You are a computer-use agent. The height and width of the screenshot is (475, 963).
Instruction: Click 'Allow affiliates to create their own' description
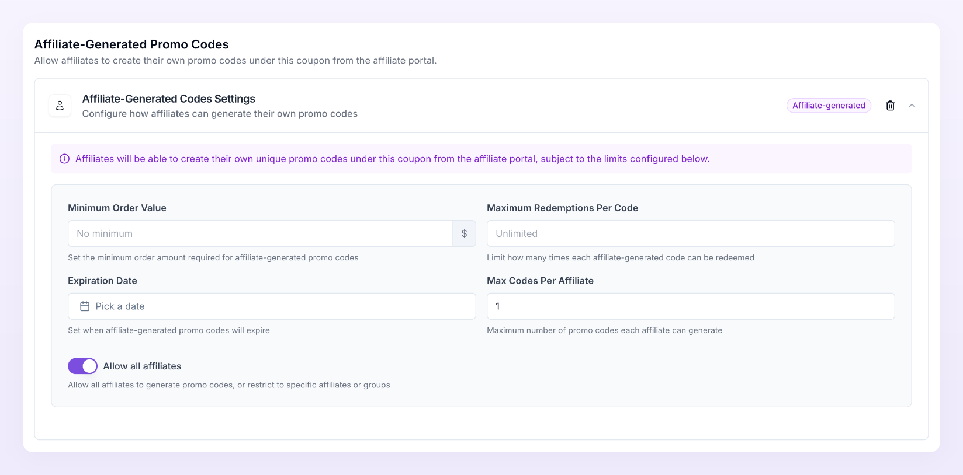click(235, 61)
